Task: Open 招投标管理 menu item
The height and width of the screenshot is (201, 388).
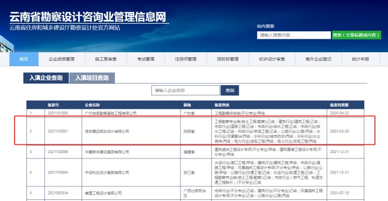Action: [x=227, y=59]
